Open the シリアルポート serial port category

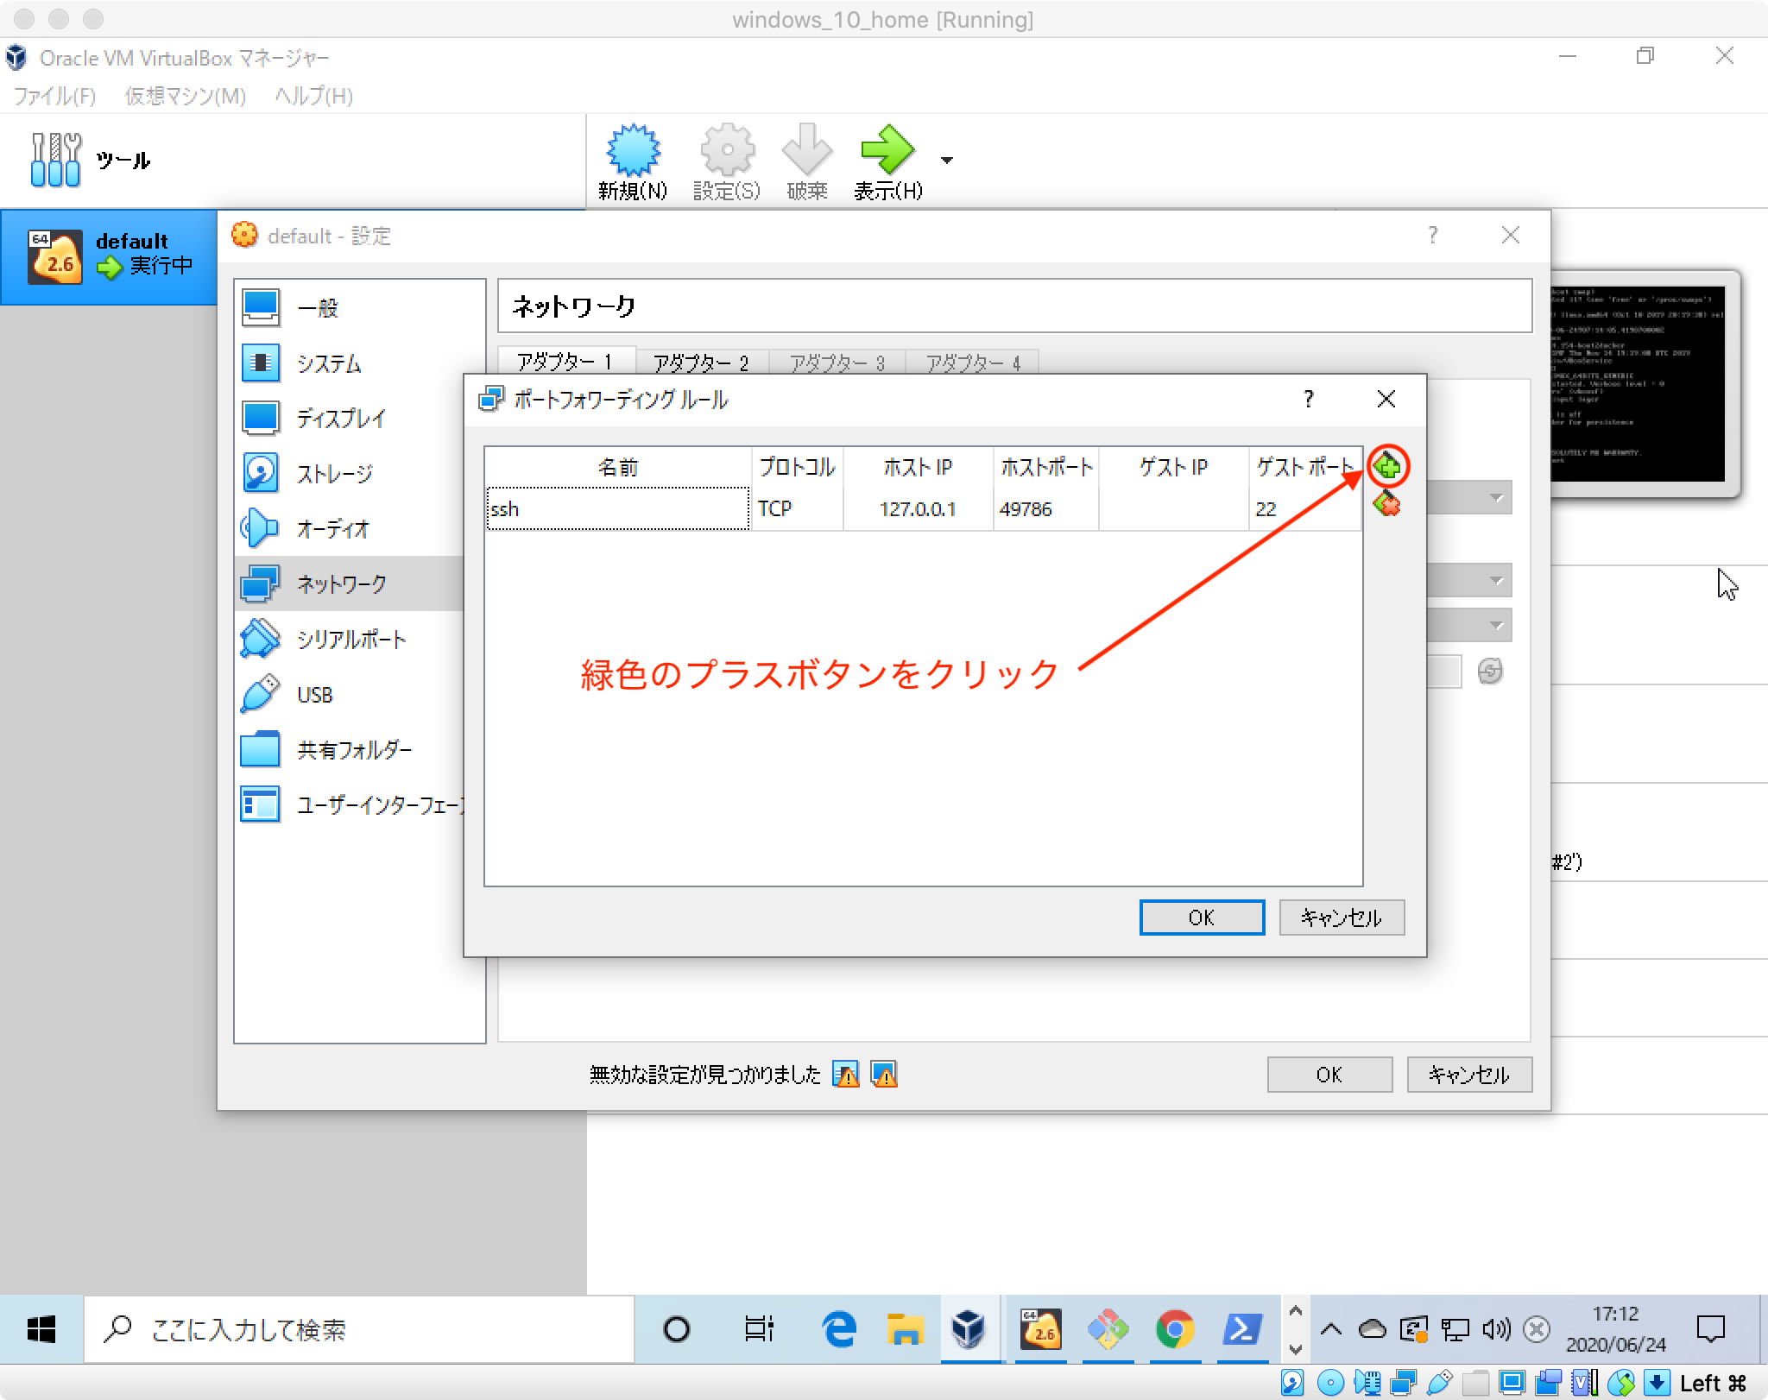[350, 640]
